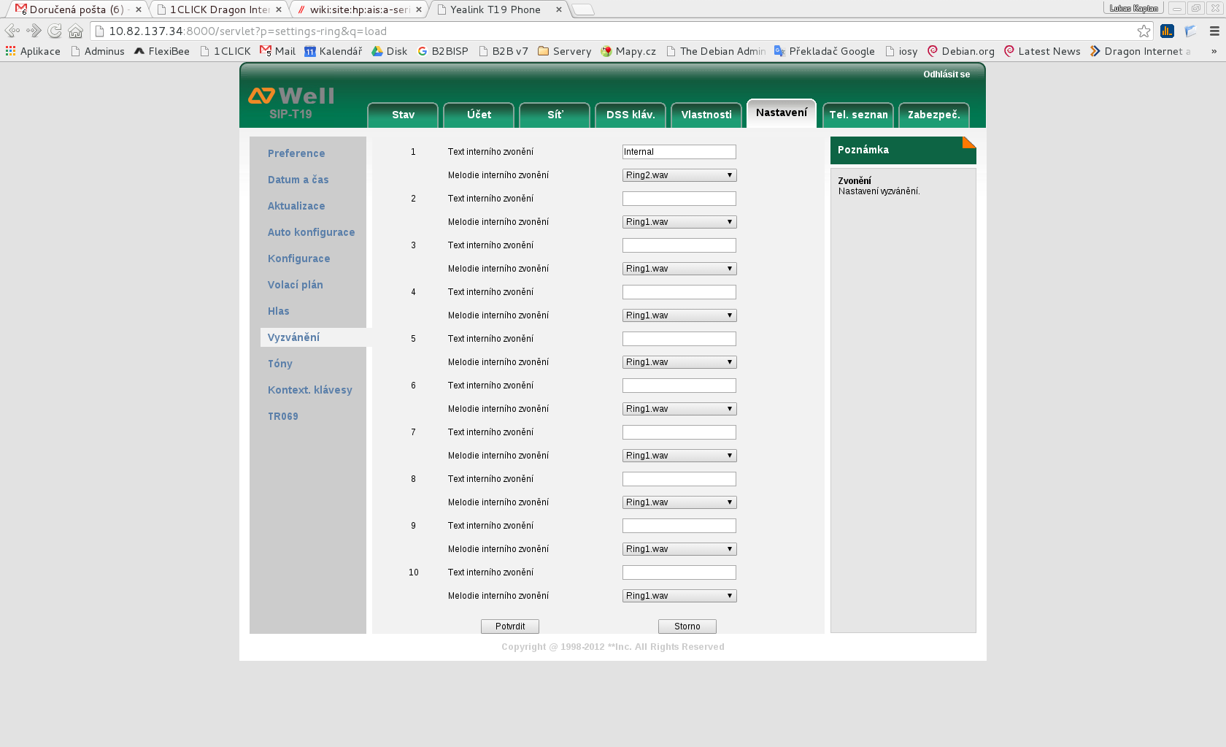Click the text field containing Internal

679,152
